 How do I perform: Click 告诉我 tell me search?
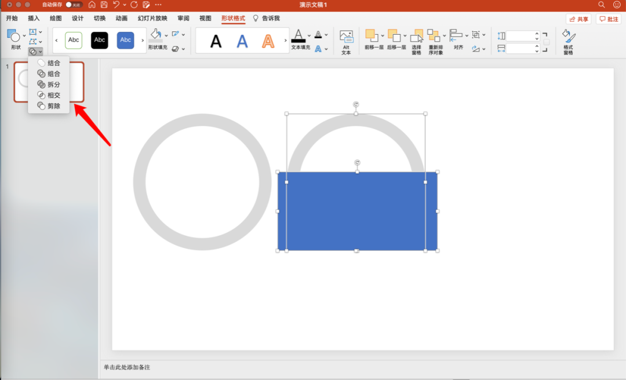(266, 19)
